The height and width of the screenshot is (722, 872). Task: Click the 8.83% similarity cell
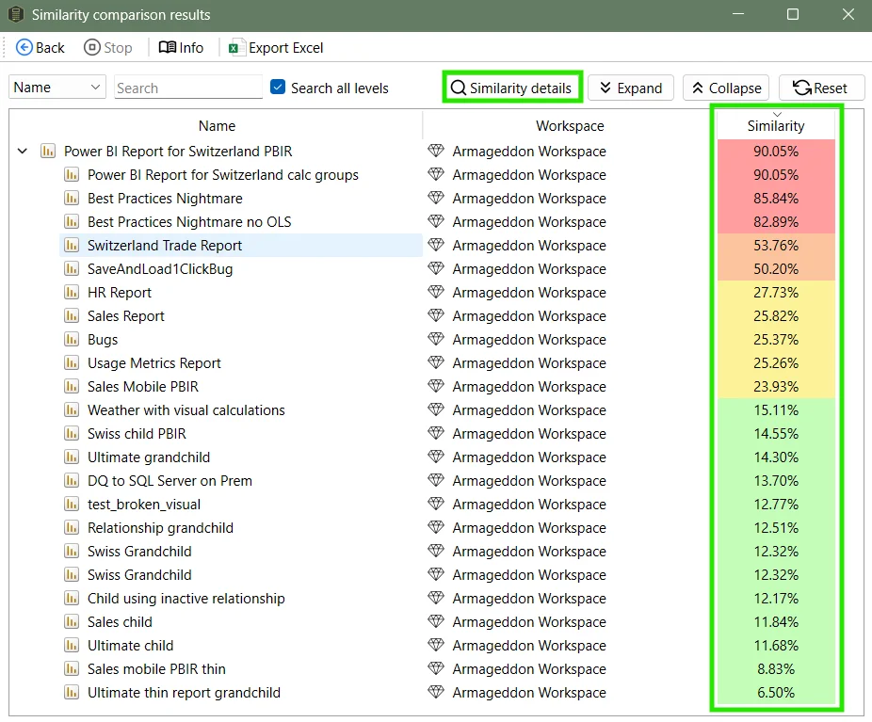tap(776, 668)
